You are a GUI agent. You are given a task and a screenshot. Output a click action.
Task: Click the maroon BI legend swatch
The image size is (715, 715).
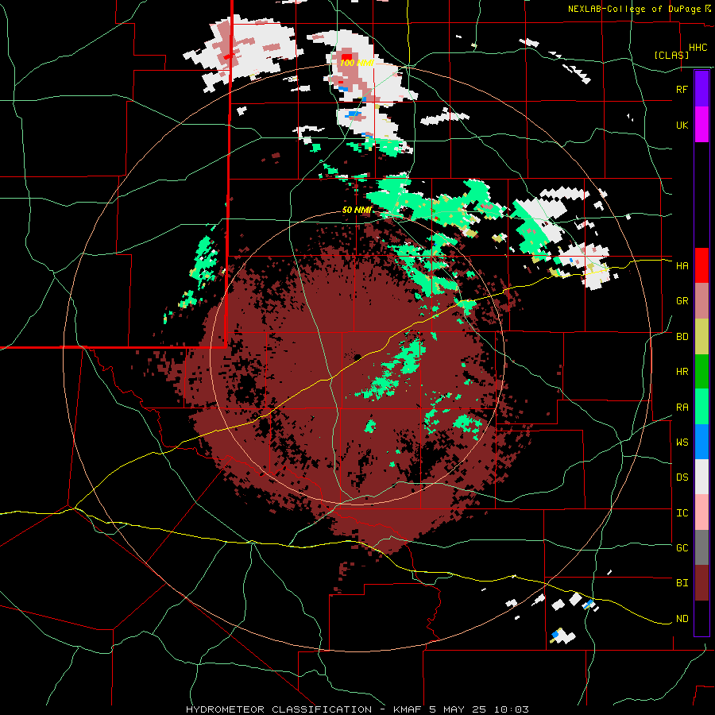[701, 583]
